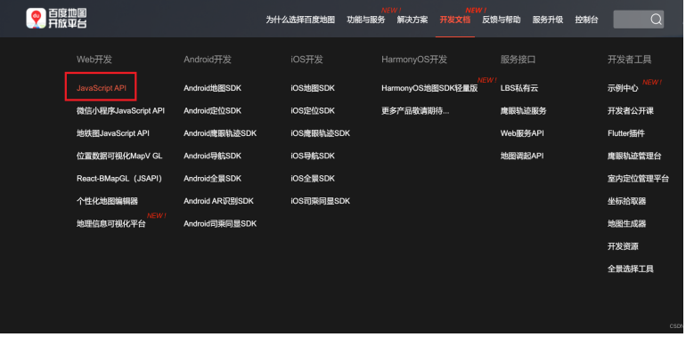This screenshot has height=337, width=686.
Task: Open 功能与服务 menu
Action: coord(366,20)
